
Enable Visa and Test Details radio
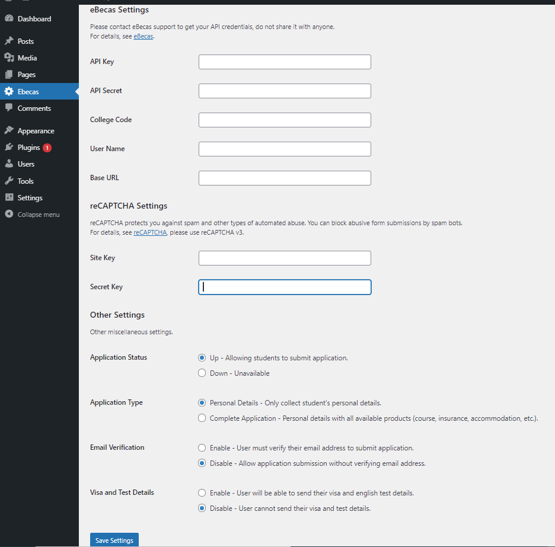[202, 492]
